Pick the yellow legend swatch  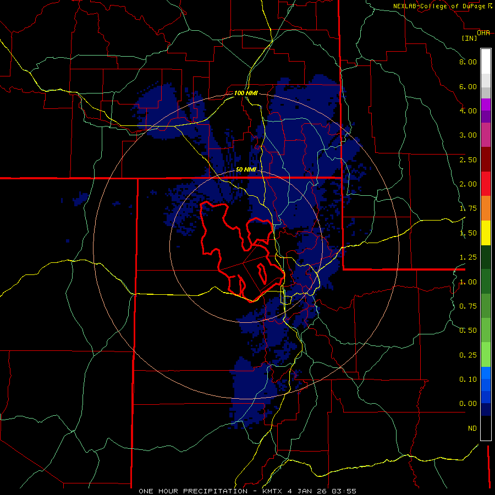point(486,233)
